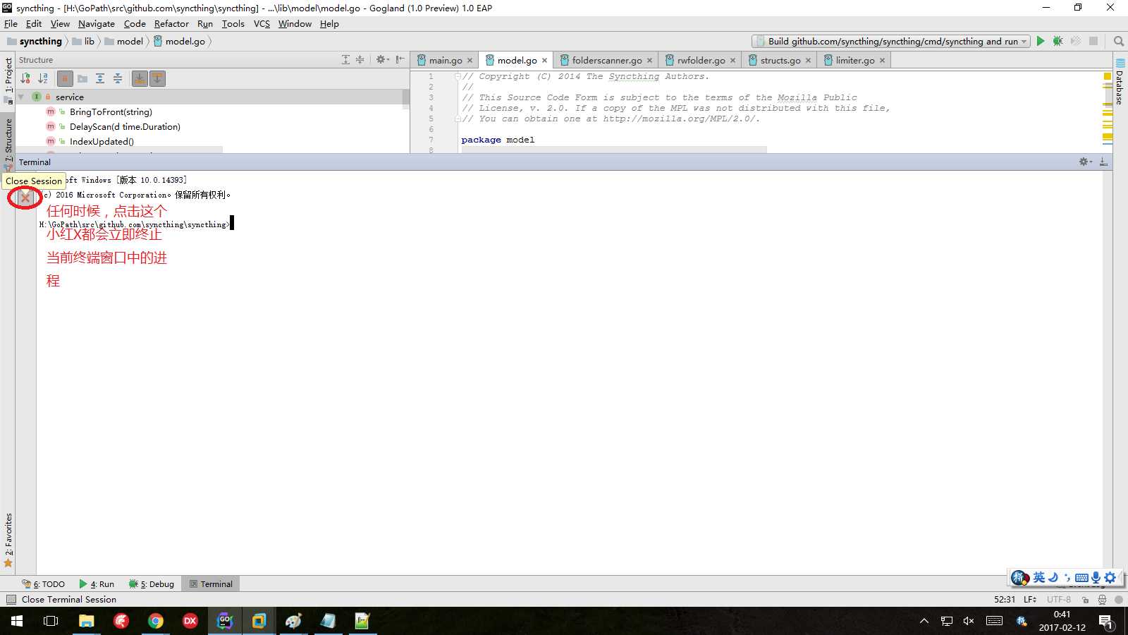Click model.go breadcrumb file
The image size is (1128, 635).
click(x=179, y=41)
